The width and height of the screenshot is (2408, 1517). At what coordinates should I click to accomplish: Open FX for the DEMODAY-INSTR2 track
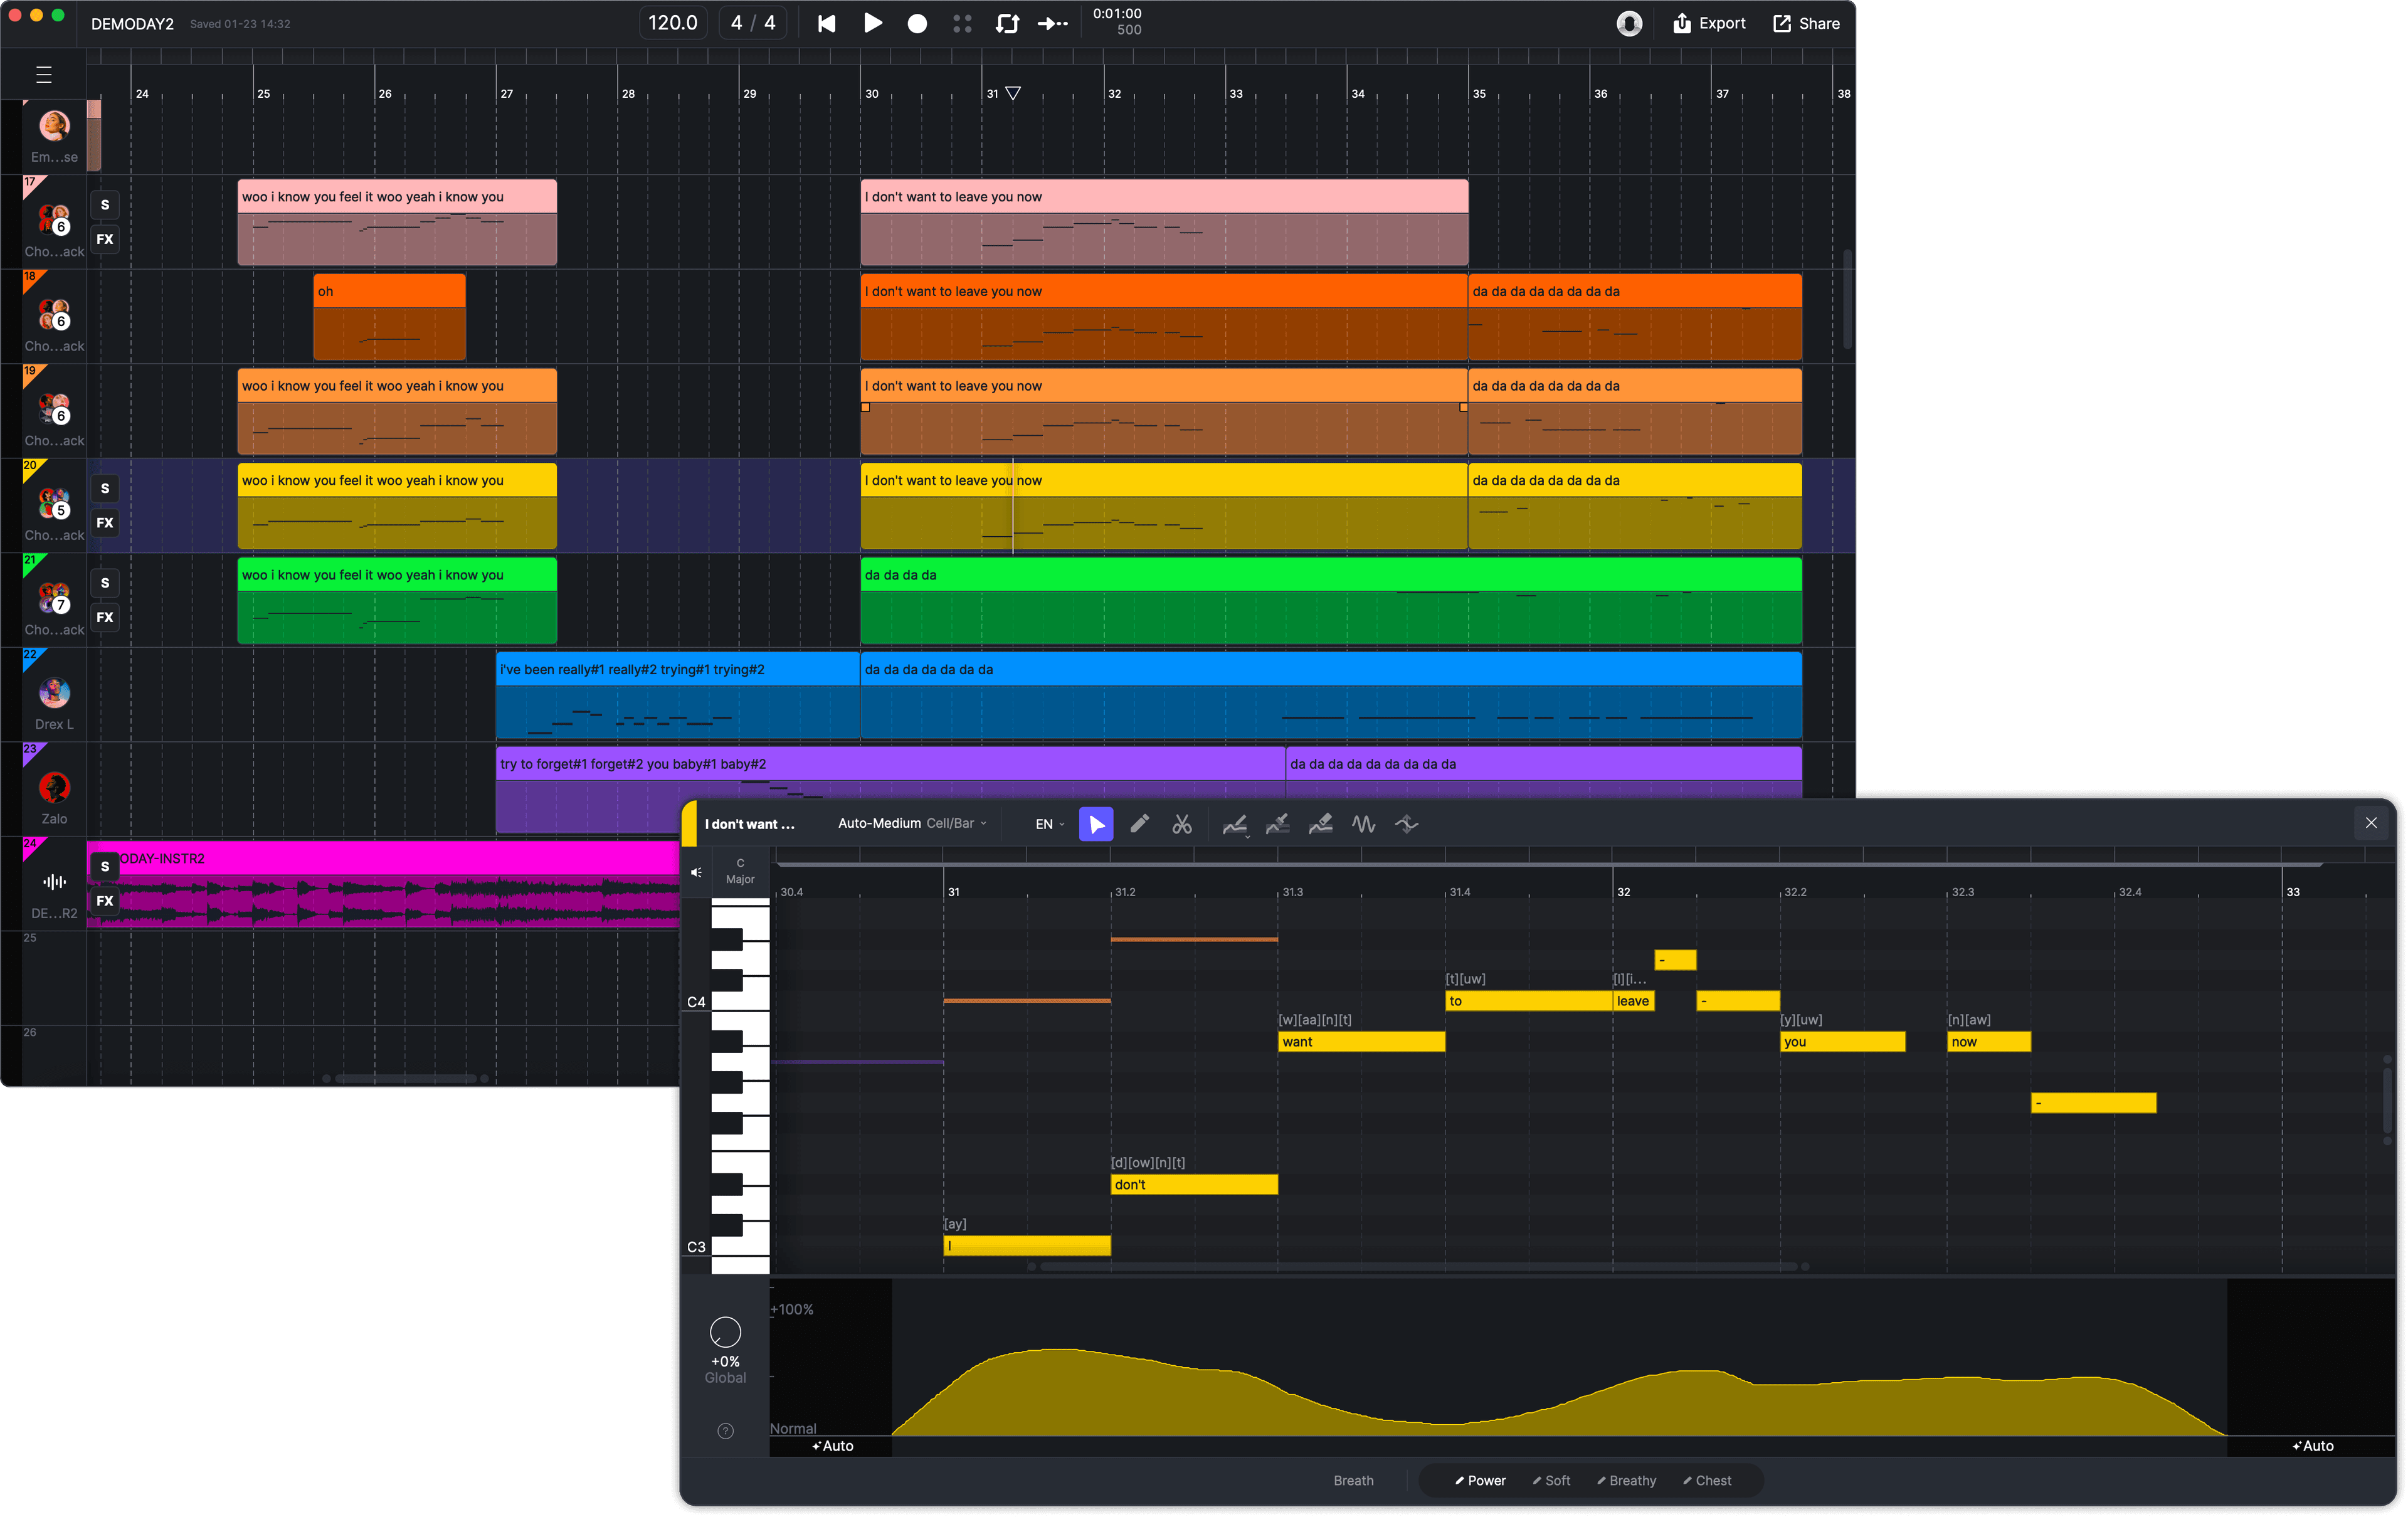(x=105, y=901)
